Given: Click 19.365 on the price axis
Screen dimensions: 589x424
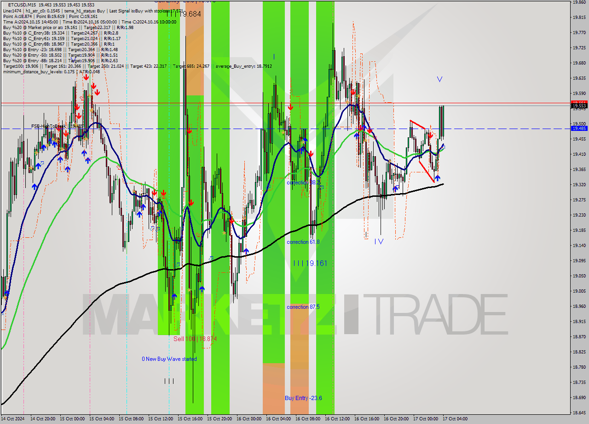Looking at the screenshot, I should [578, 170].
